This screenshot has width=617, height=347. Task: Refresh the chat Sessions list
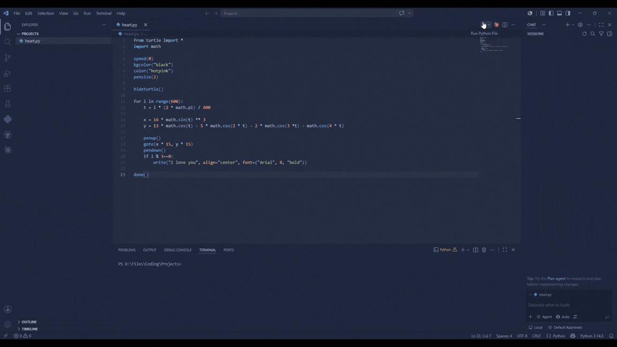pos(584,34)
